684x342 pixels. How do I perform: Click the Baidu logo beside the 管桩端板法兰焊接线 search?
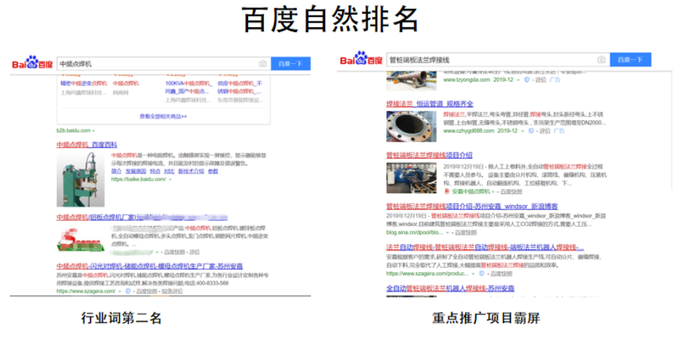coord(361,59)
